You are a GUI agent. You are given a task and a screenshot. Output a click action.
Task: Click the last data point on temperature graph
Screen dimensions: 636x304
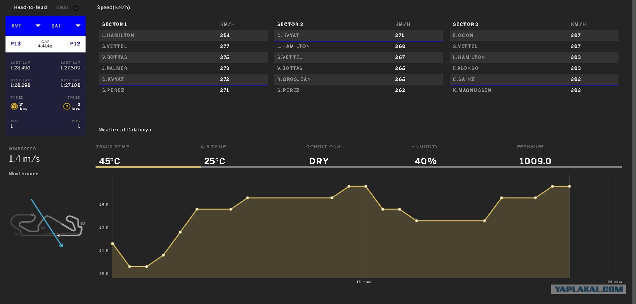[569, 186]
